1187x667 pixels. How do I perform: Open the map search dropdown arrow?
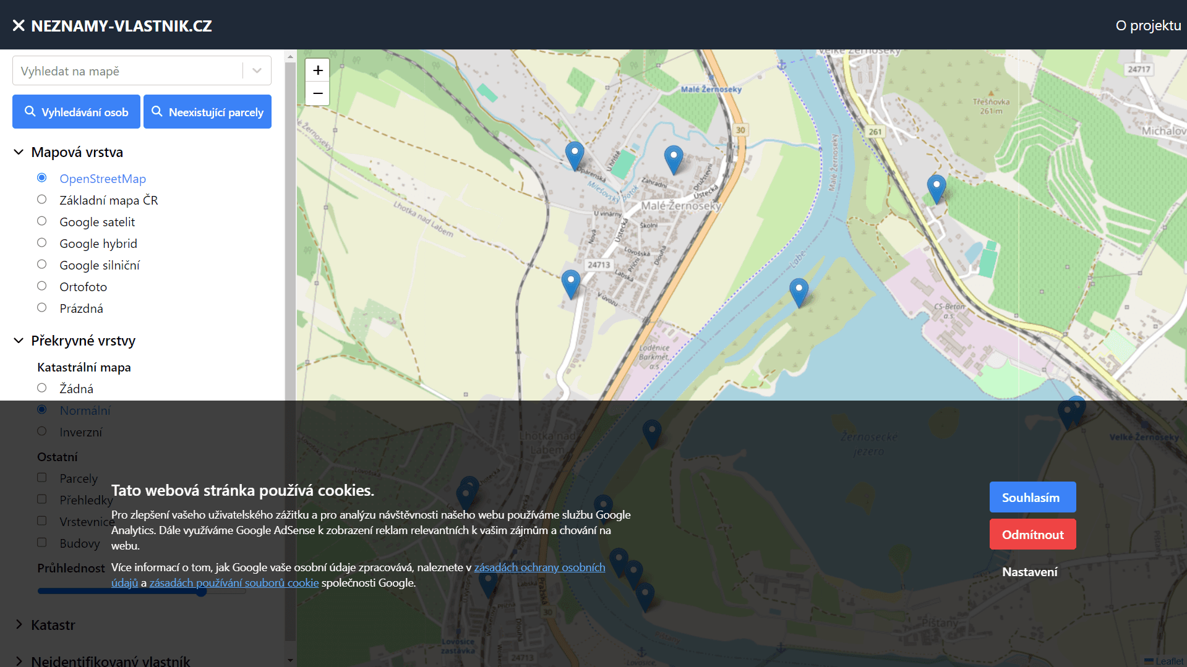point(257,71)
